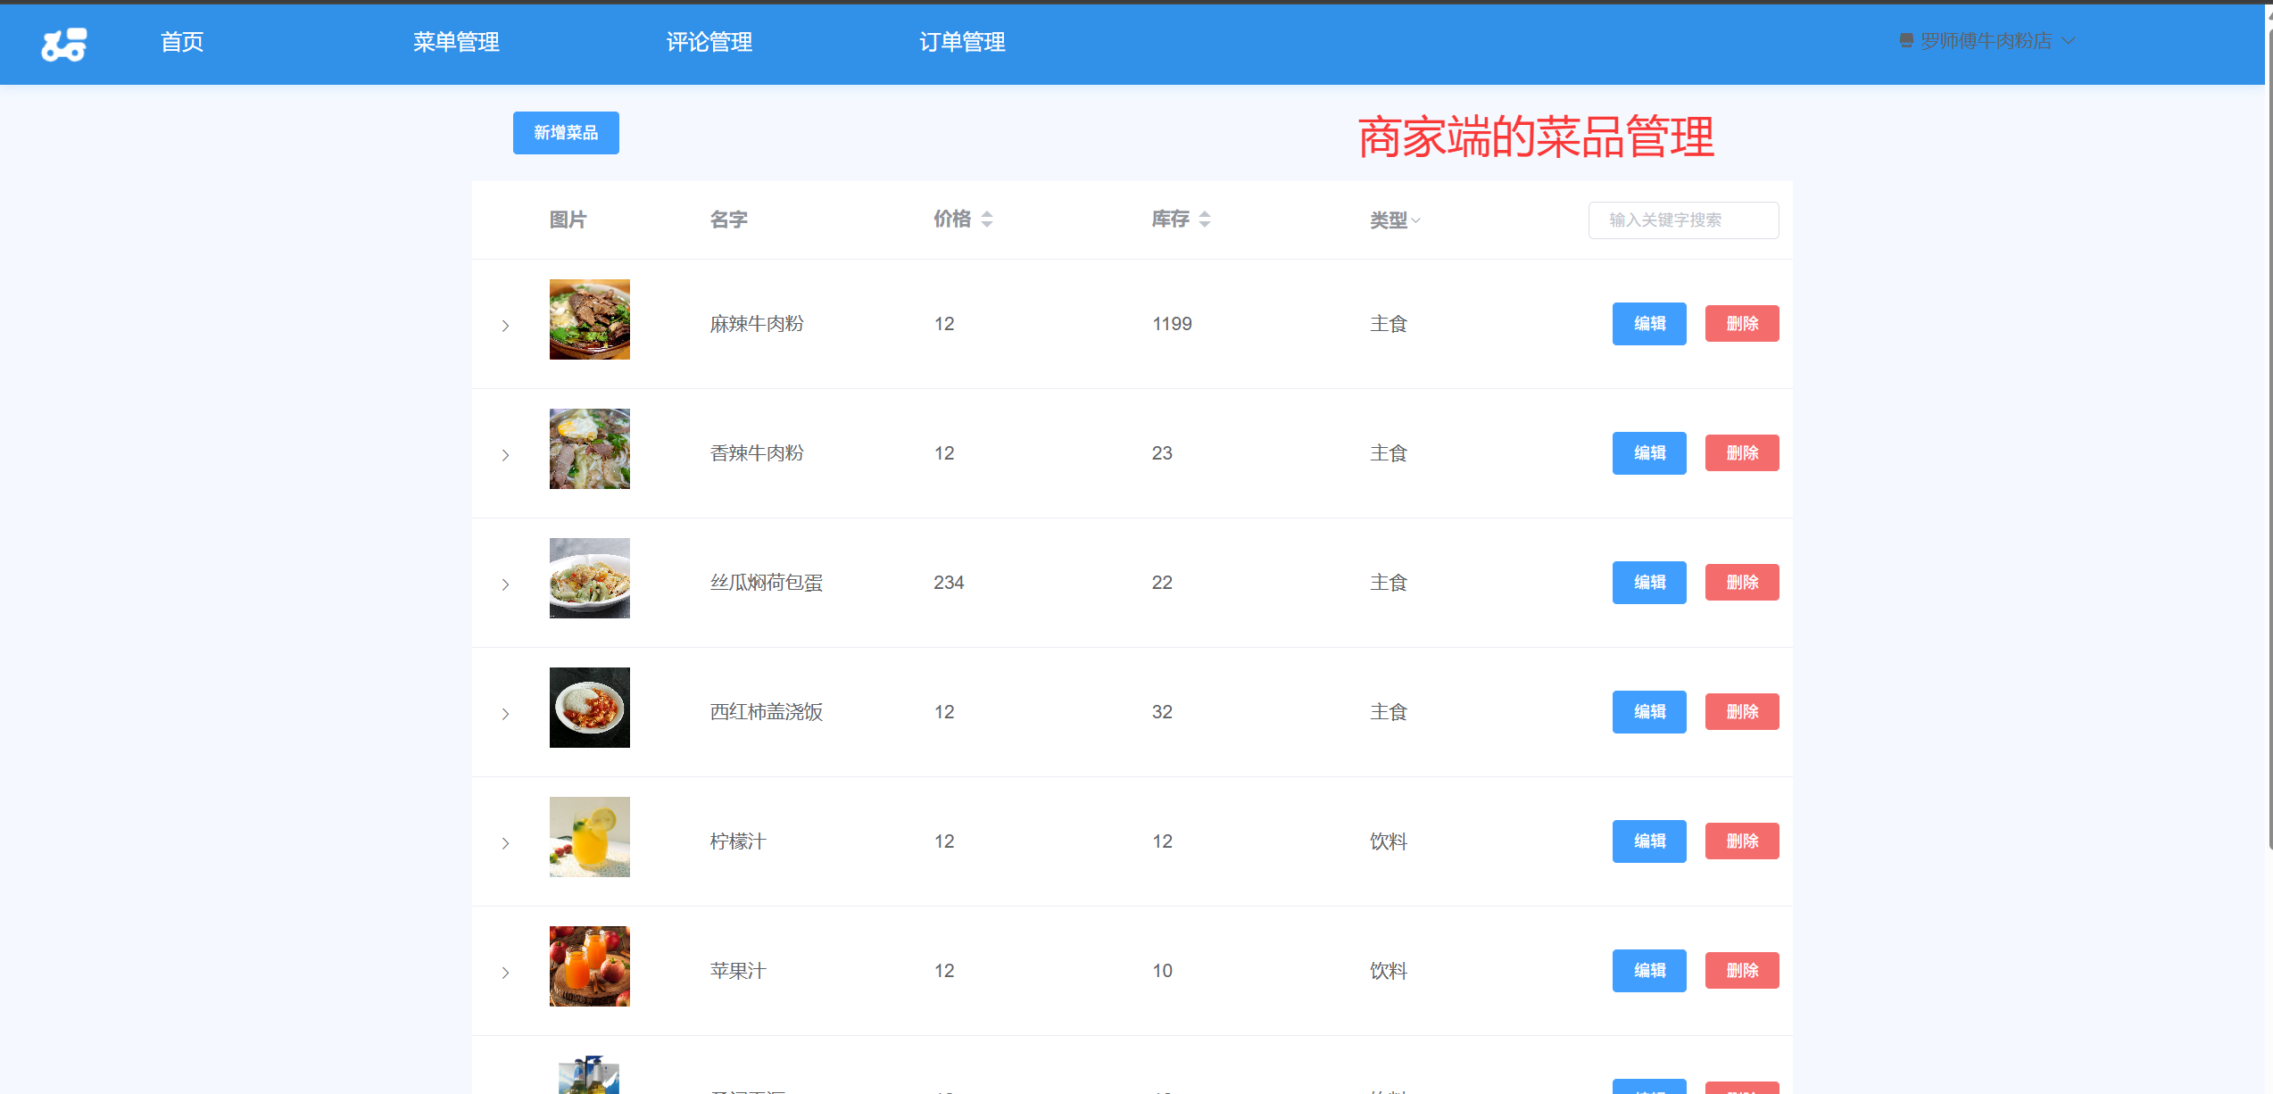Open the 订单管理 menu item
The width and height of the screenshot is (2273, 1094).
(x=962, y=42)
